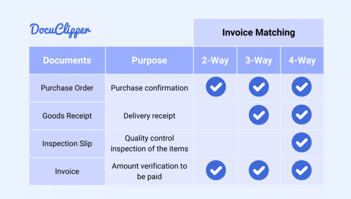Click the Goods Receipt document cell
Viewport: 351px width, 199px height.
coord(67,116)
